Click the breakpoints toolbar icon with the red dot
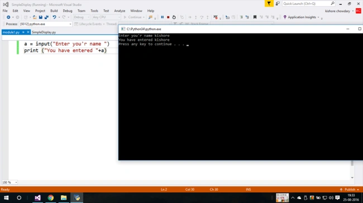 (x=216, y=17)
